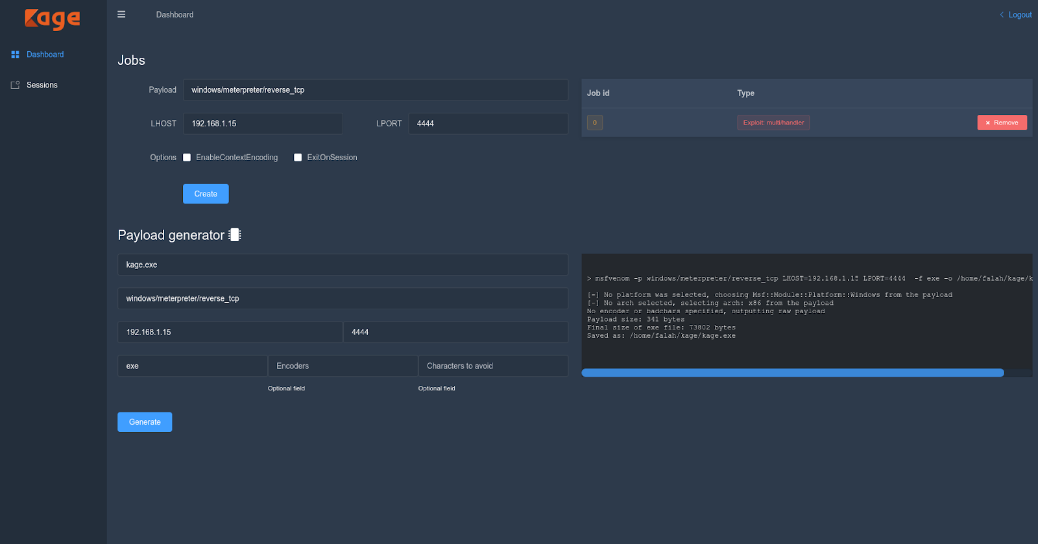The width and height of the screenshot is (1038, 544).
Task: Click the Create job button
Action: click(206, 194)
